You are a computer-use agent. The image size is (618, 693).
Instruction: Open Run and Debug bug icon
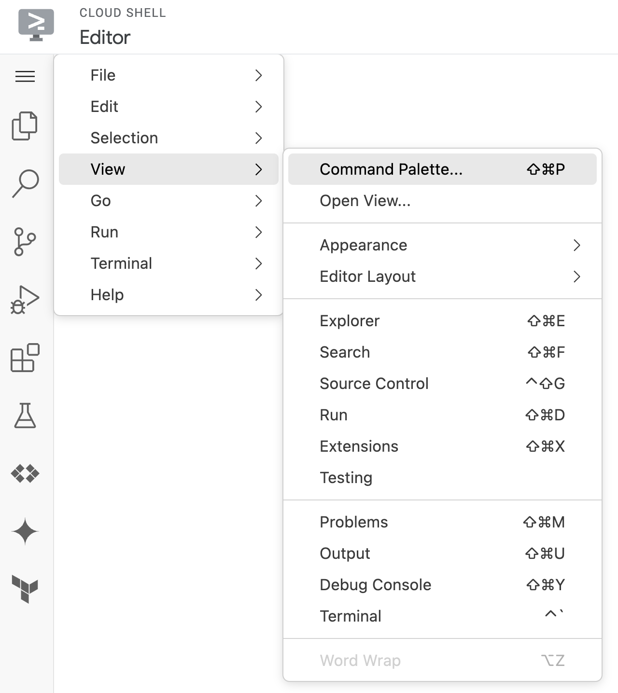click(25, 300)
